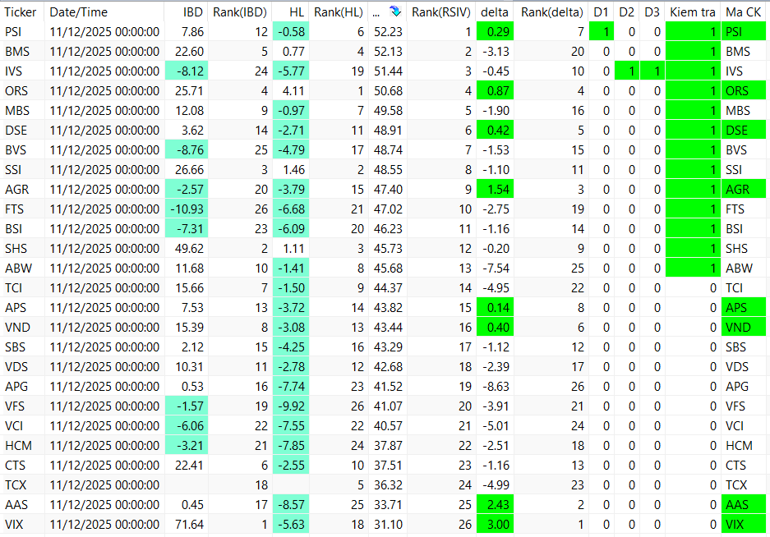Click the value 31.10 in the VIX row
The height and width of the screenshot is (537, 770).
388,524
